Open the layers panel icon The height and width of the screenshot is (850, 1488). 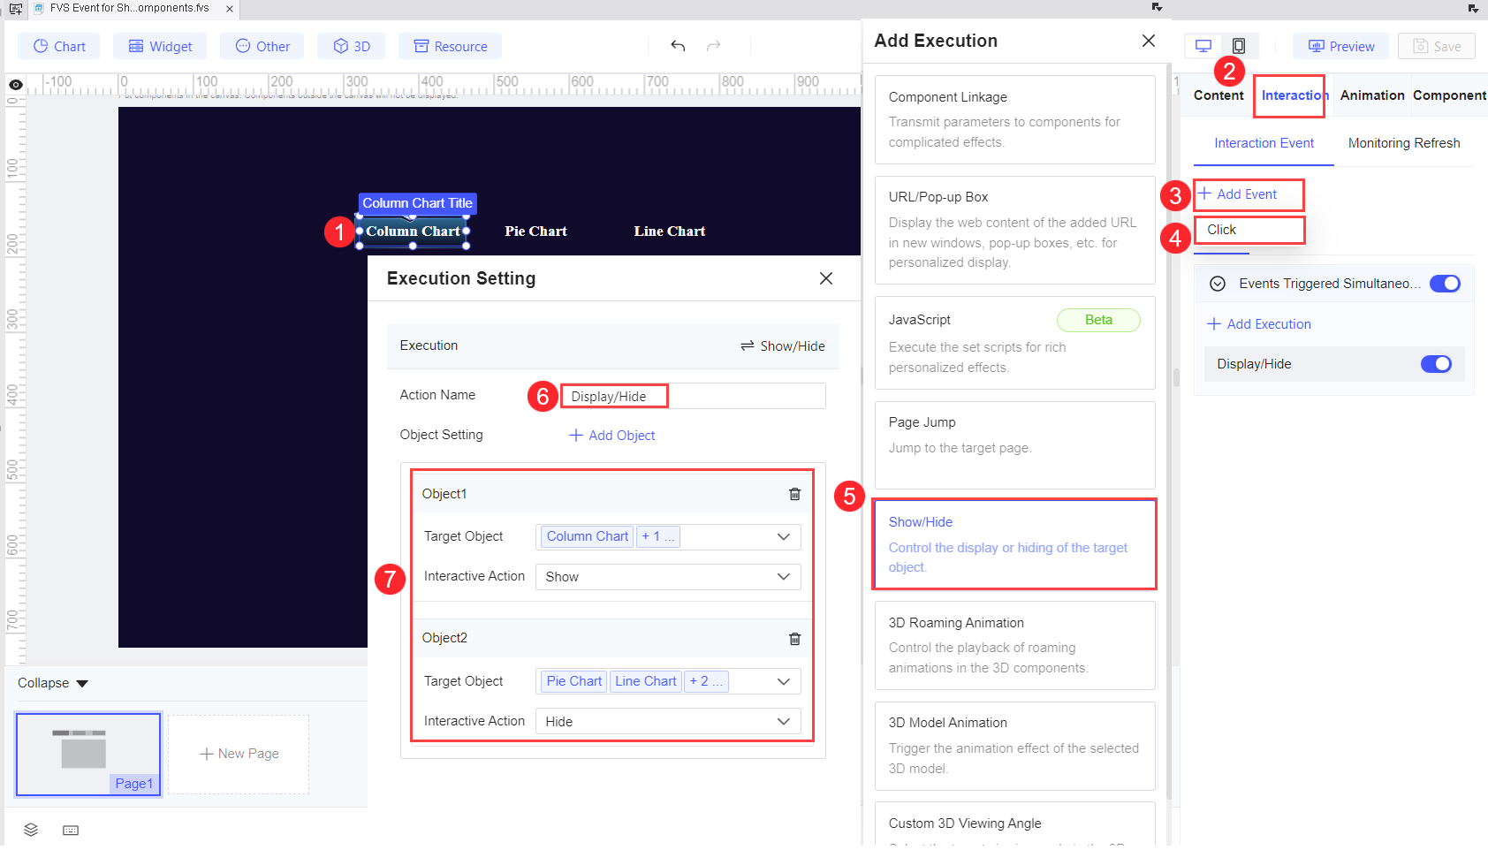[31, 830]
